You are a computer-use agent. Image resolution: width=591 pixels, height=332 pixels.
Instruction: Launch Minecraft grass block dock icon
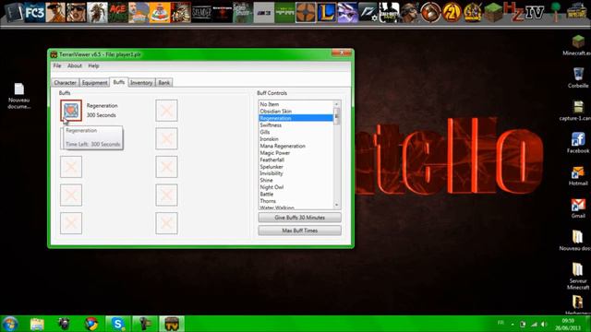[x=493, y=13]
